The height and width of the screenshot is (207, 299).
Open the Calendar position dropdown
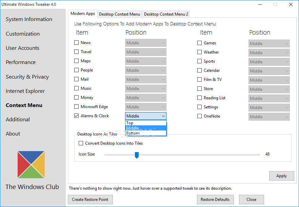269,71
